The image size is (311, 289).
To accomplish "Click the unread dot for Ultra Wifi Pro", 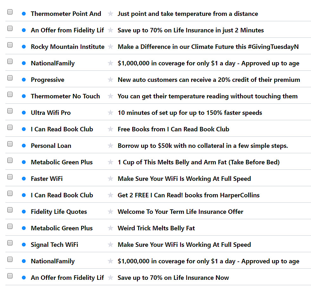I will pos(24,113).
